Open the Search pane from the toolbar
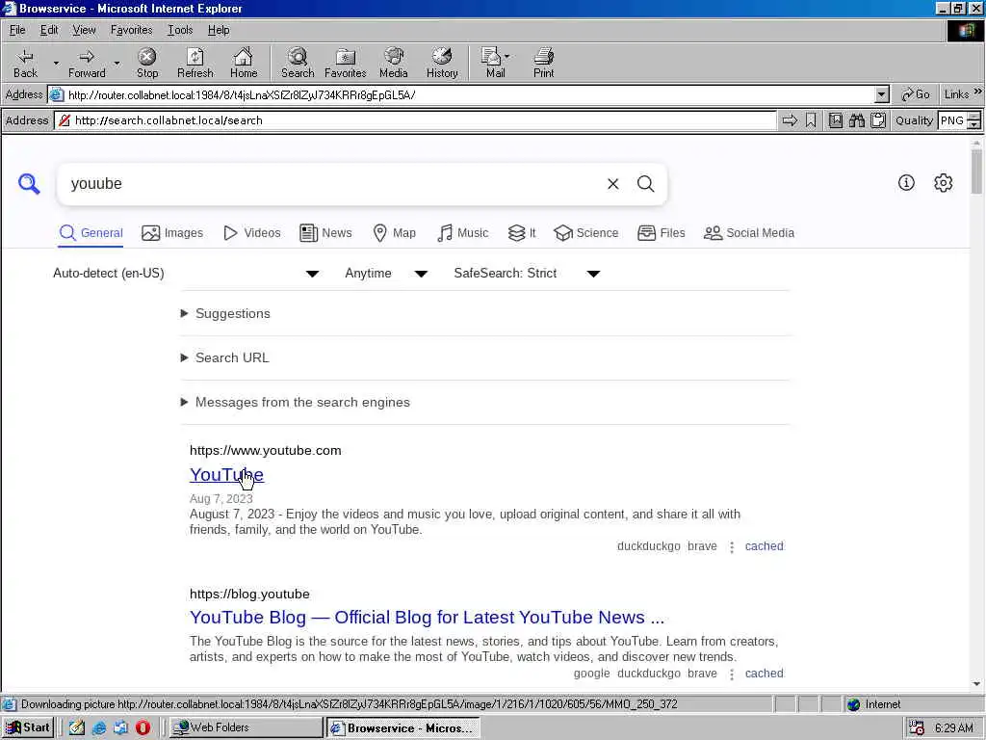 (298, 63)
